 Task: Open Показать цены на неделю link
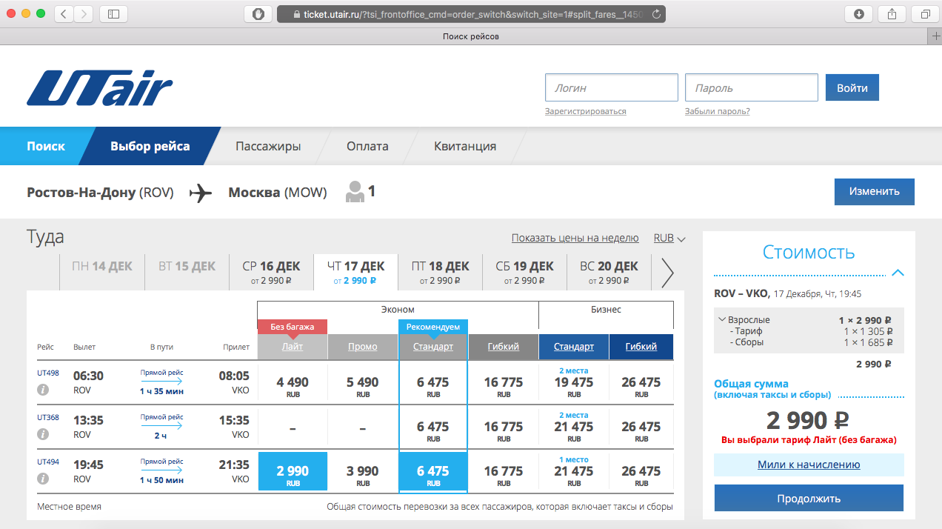click(x=575, y=238)
